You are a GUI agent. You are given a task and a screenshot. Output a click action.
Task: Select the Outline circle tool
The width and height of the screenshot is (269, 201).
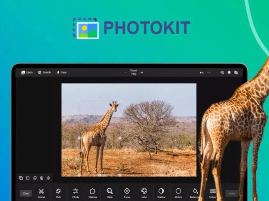click(179, 193)
